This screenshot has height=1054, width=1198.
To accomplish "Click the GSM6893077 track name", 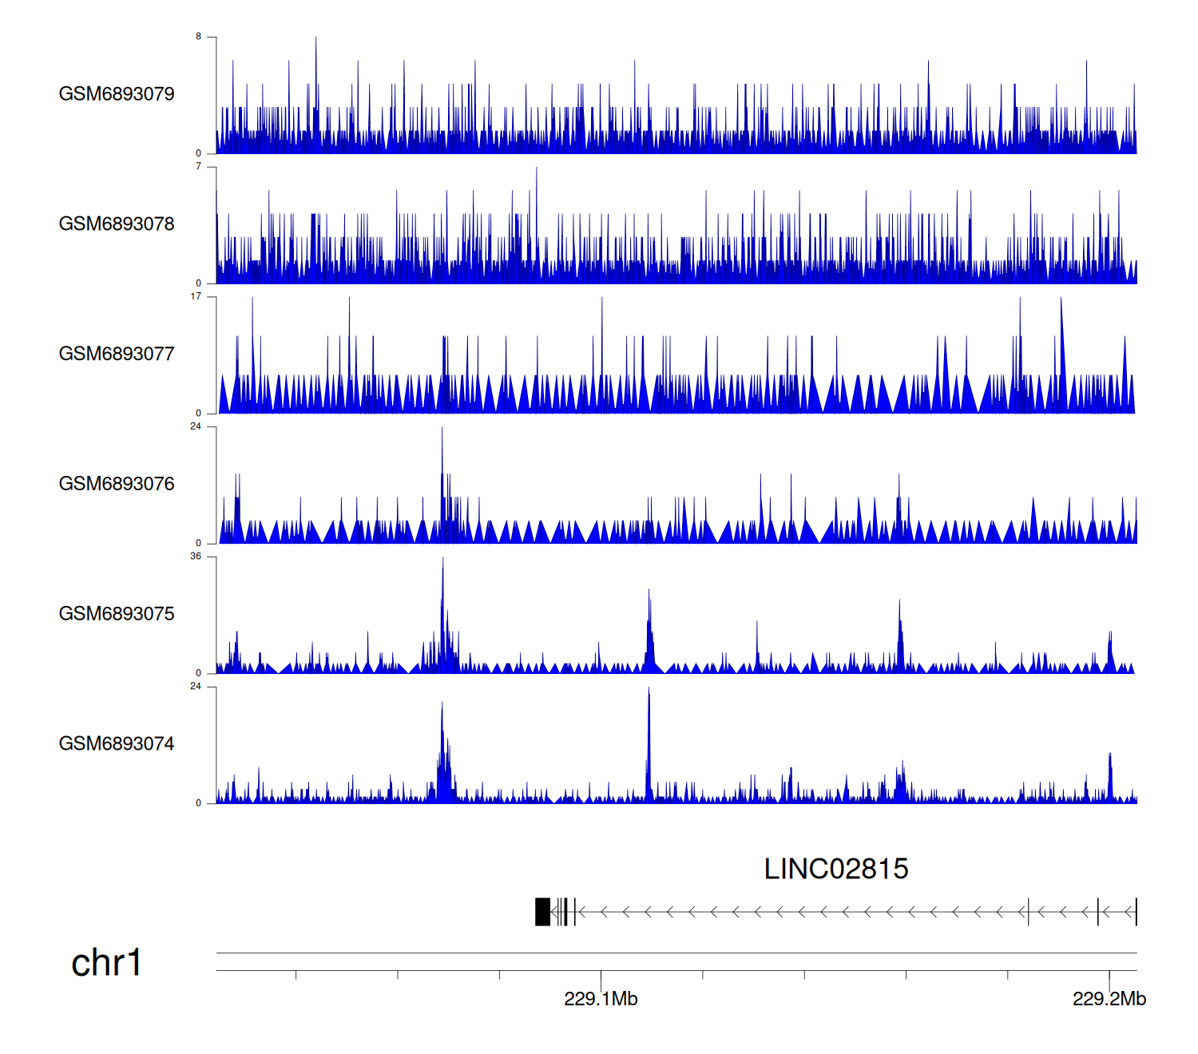I will pyautogui.click(x=117, y=354).
